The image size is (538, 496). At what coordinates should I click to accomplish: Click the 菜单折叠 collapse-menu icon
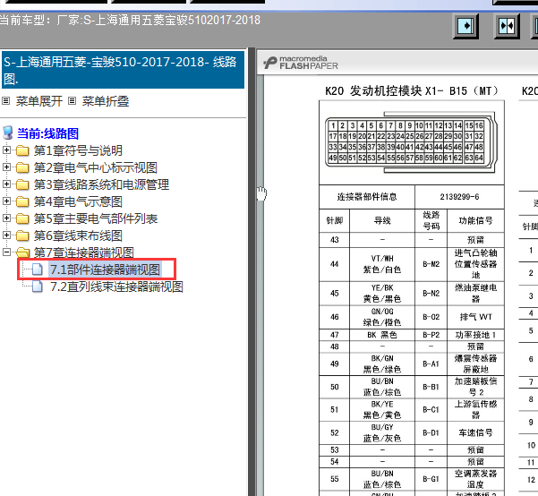tap(72, 101)
